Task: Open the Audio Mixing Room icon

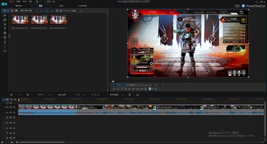Action: tap(5, 37)
